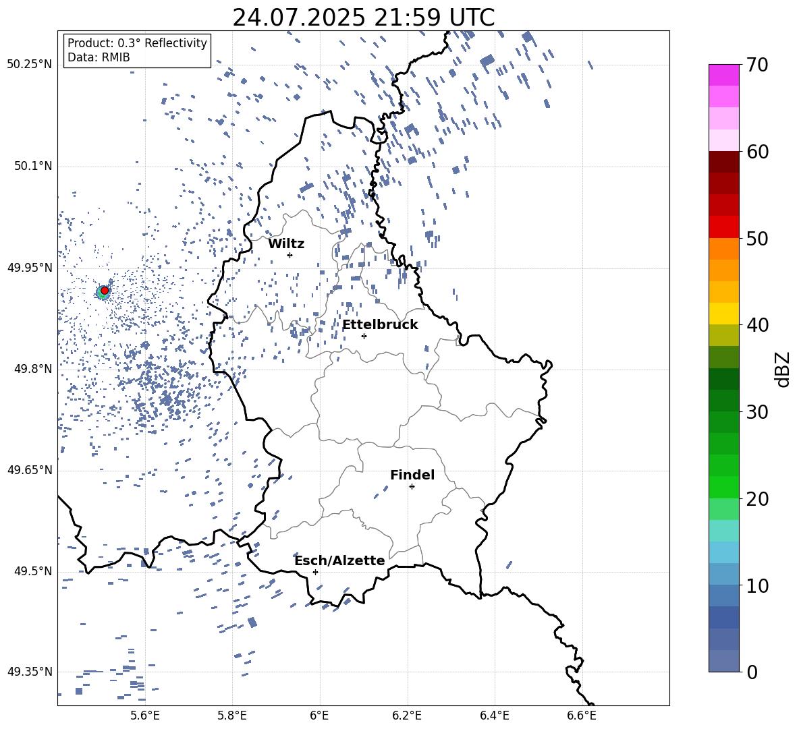Click the latitude label 49.95°N
The image size is (799, 729).
30,268
